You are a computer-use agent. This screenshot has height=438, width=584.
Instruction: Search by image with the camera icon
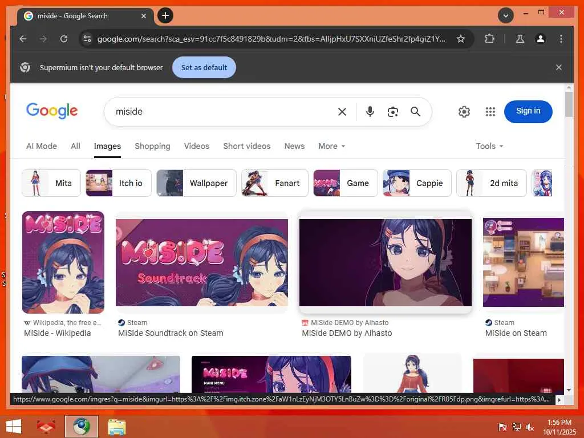coord(392,111)
